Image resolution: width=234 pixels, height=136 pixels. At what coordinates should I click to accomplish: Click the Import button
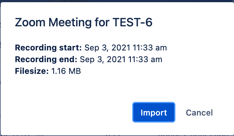point(154,112)
